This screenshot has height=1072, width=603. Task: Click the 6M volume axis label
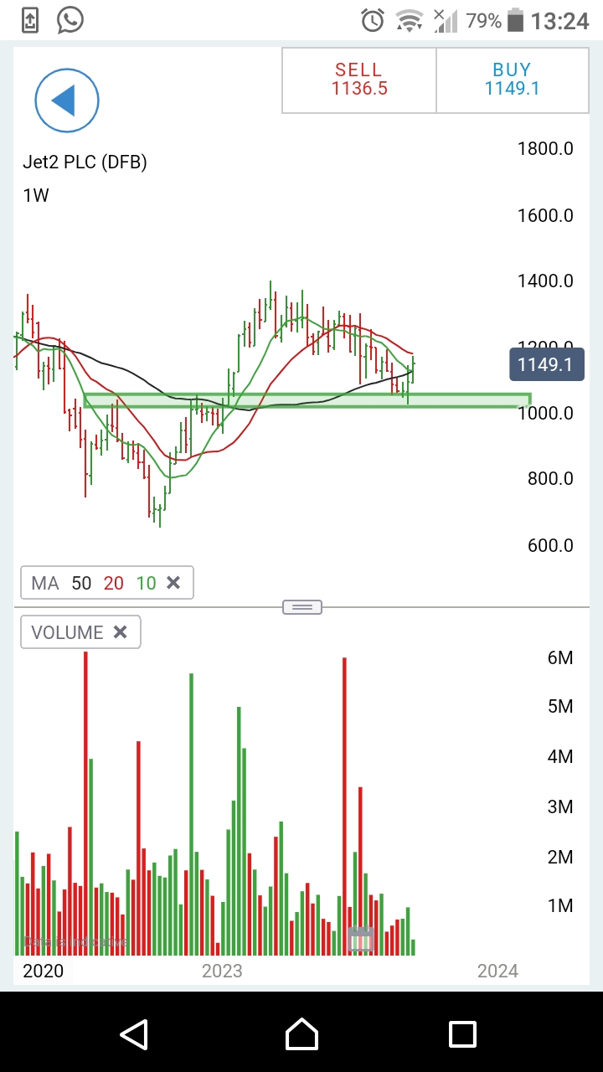click(x=560, y=657)
